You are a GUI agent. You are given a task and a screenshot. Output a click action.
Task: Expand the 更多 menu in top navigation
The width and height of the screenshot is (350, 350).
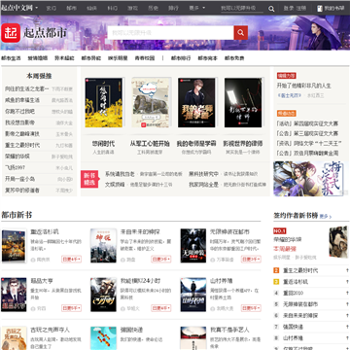[x=197, y=8]
